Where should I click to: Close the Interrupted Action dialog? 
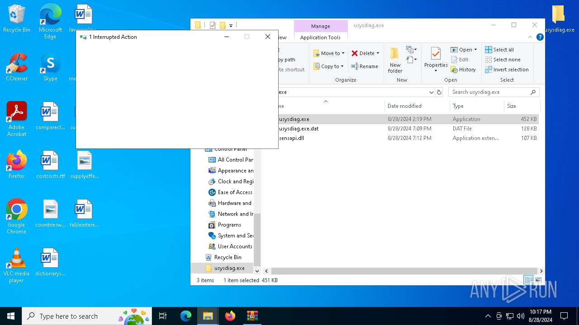point(268,37)
